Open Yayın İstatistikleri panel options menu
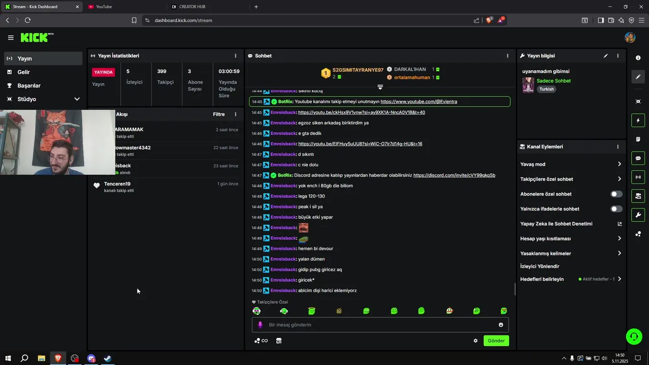 (235, 56)
